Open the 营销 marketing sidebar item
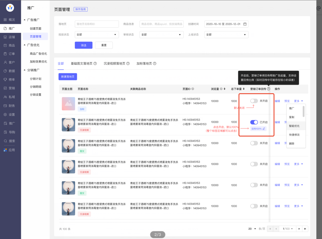Viewport: 322px width, 239px height. (x=9, y=88)
